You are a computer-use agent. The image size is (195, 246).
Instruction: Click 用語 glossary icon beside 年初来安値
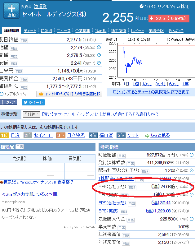coord(126,243)
